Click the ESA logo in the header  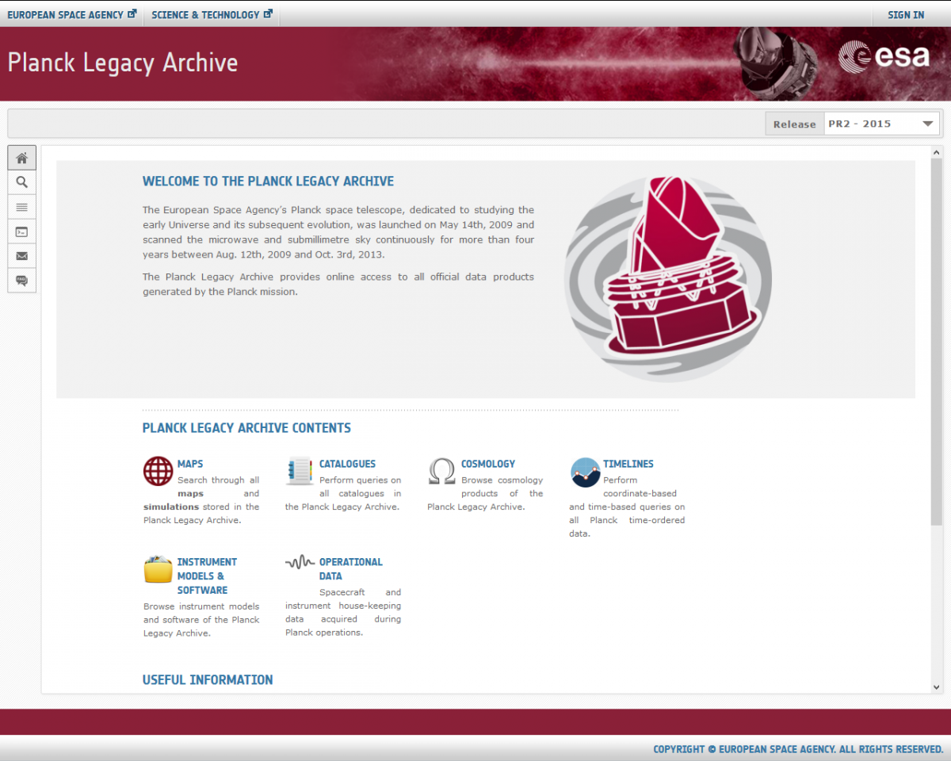click(884, 55)
